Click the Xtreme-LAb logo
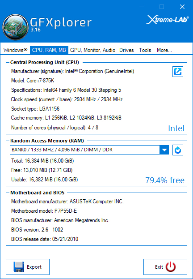Screen dimensions: 193x279 click(168, 19)
